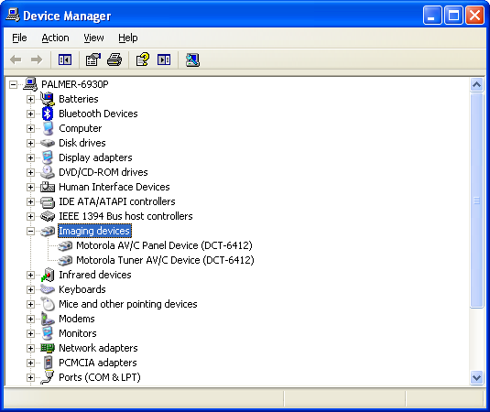Click the Infrared devices icon

[48, 275]
